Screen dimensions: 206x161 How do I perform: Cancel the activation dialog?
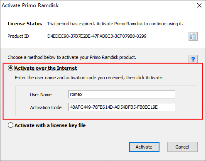182,147
